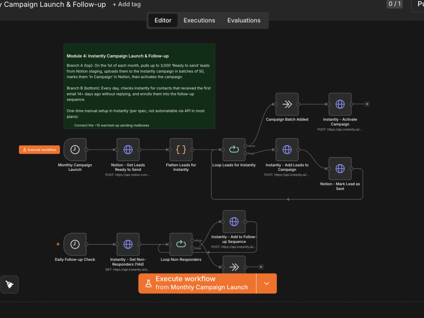Click the Monthly Campaign Launch label
This screenshot has width=424, height=318.
(x=75, y=167)
